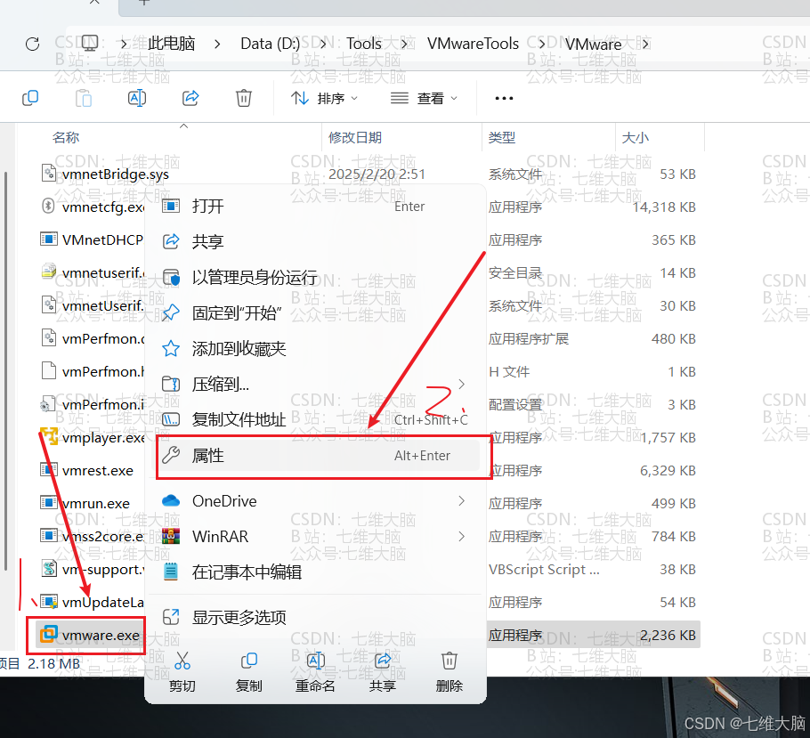Sort by 修改日期 column header
Viewport: 810px width, 738px height.
click(355, 137)
